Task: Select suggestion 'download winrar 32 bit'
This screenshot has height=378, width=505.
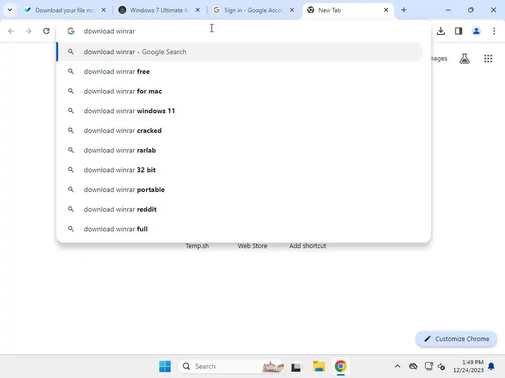Action: (x=240, y=170)
